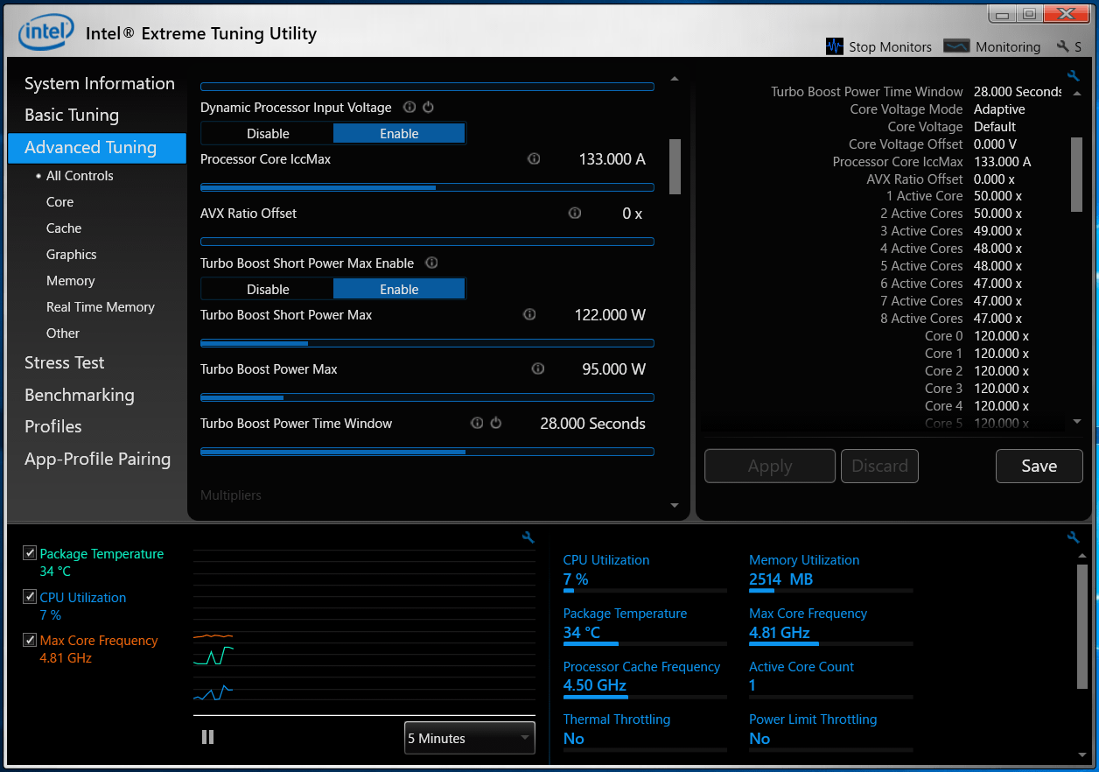Image resolution: width=1099 pixels, height=772 pixels.
Task: Click the wrench above the settings summary list
Action: pyautogui.click(x=1074, y=76)
